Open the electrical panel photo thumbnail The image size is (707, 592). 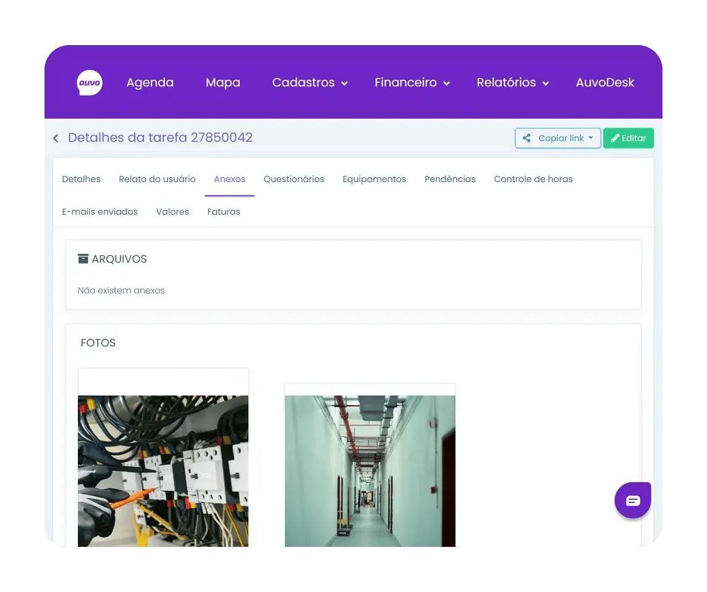(163, 471)
